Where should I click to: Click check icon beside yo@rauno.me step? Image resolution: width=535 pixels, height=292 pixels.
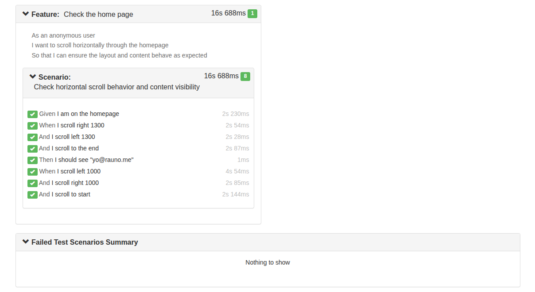point(32,160)
